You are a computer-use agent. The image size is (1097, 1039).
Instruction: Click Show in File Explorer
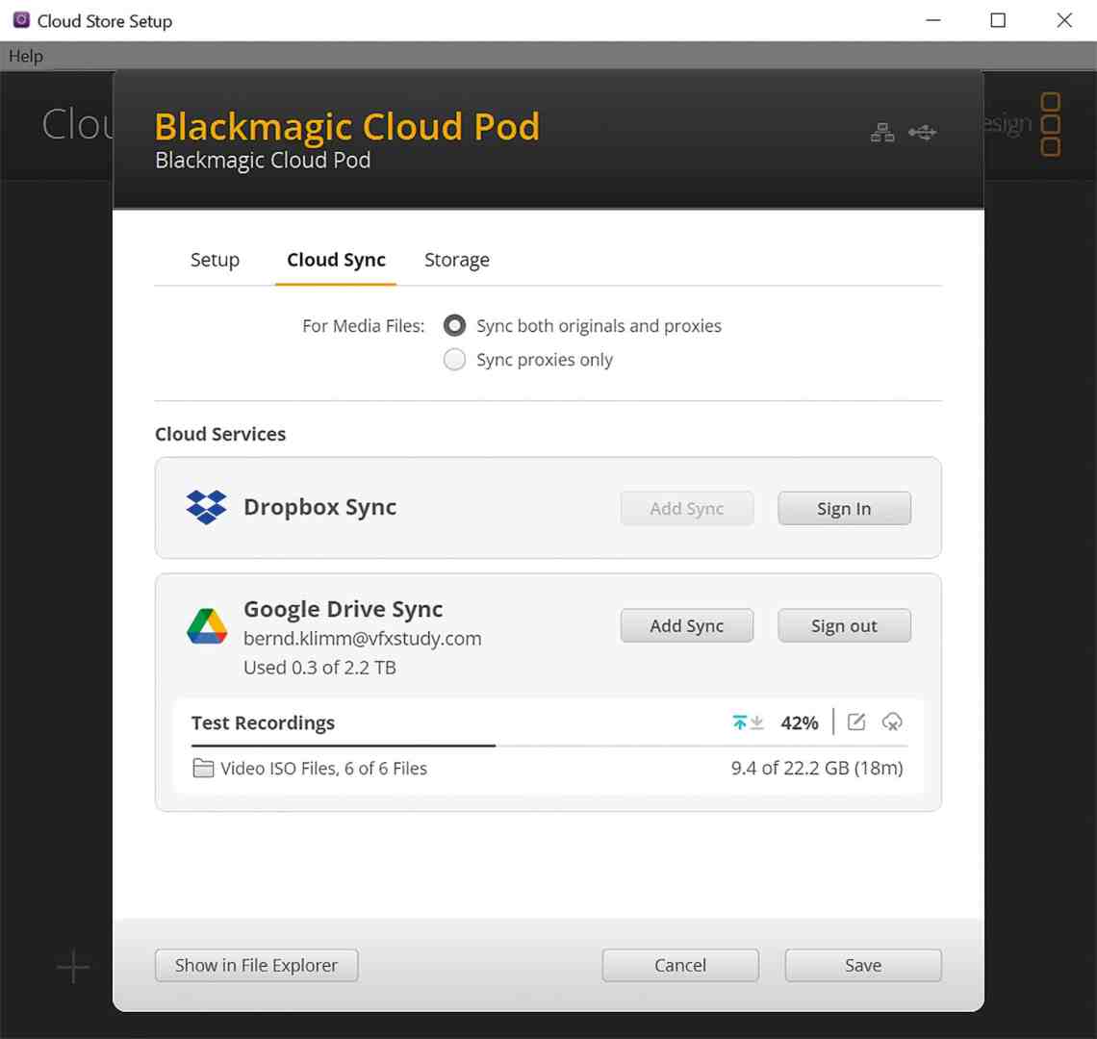point(256,965)
